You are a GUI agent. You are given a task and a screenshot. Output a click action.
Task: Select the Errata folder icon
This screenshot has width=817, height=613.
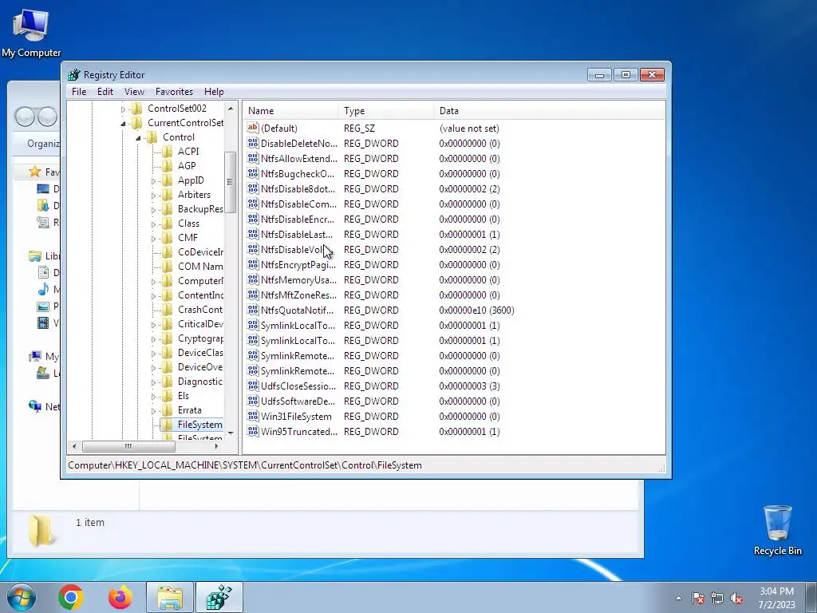tap(168, 410)
